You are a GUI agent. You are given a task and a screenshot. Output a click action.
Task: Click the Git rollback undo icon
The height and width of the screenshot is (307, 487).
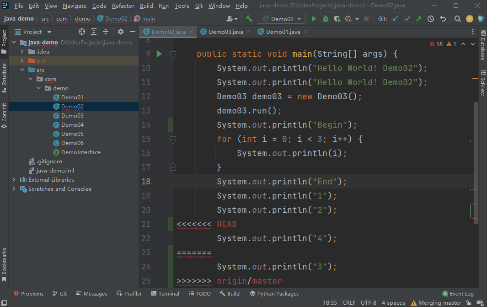443,19
